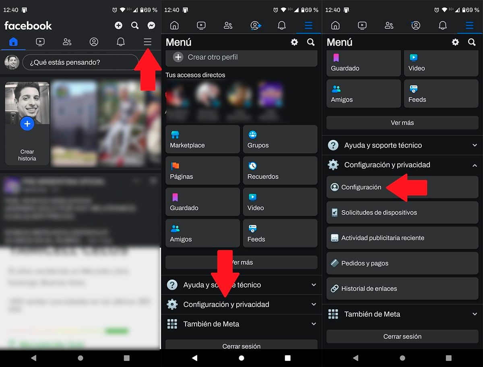Collapse Configuración y privacidad in right screen
The height and width of the screenshot is (367, 483).
coord(402,165)
